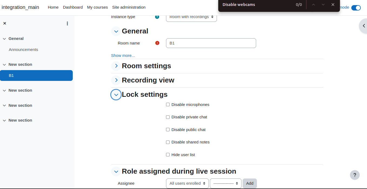Collapse the Lock settings section
This screenshot has height=189, width=367.
116,95
